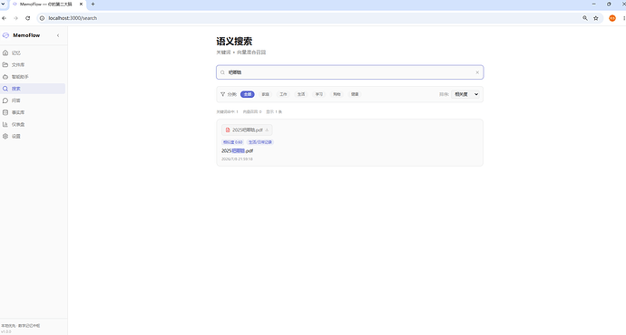This screenshot has height=335, width=626.
Task: Click the 关键词命中 1 stat text
Action: (227, 112)
